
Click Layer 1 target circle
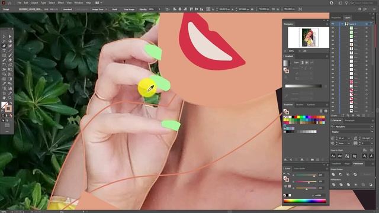(x=367, y=24)
